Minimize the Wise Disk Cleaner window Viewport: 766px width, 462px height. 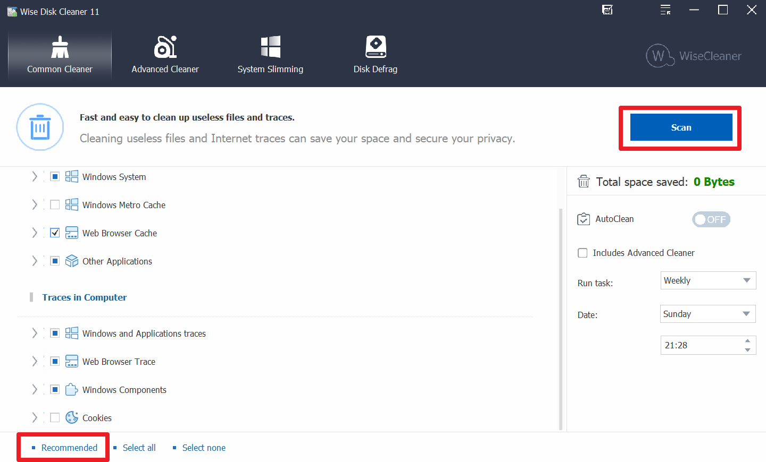coord(694,10)
